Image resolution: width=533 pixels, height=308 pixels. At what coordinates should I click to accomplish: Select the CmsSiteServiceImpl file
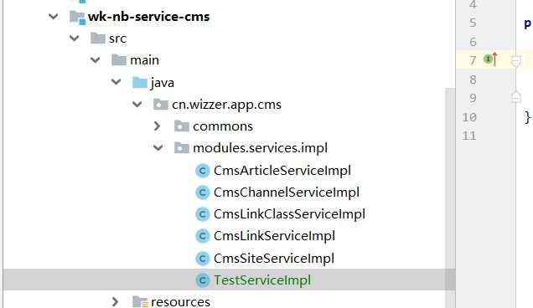click(274, 259)
